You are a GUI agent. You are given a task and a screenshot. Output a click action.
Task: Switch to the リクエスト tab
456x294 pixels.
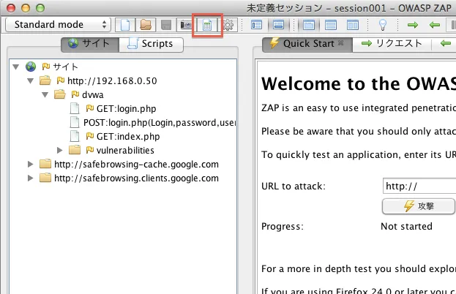pos(392,44)
